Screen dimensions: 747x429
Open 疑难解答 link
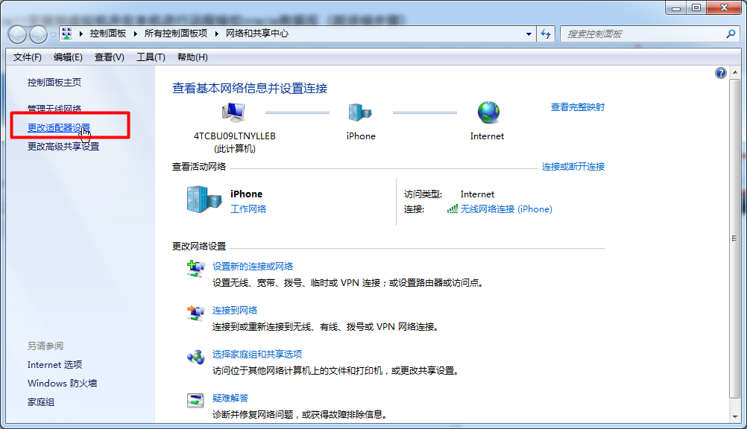(230, 398)
